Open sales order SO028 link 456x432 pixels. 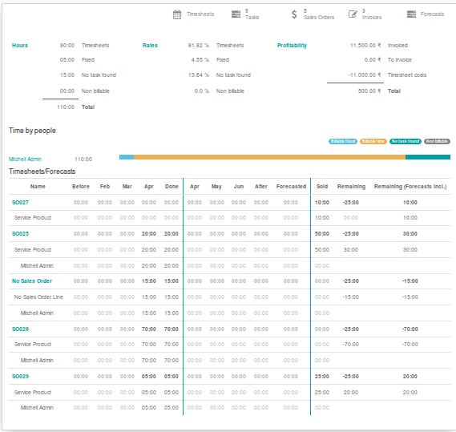coord(20,329)
